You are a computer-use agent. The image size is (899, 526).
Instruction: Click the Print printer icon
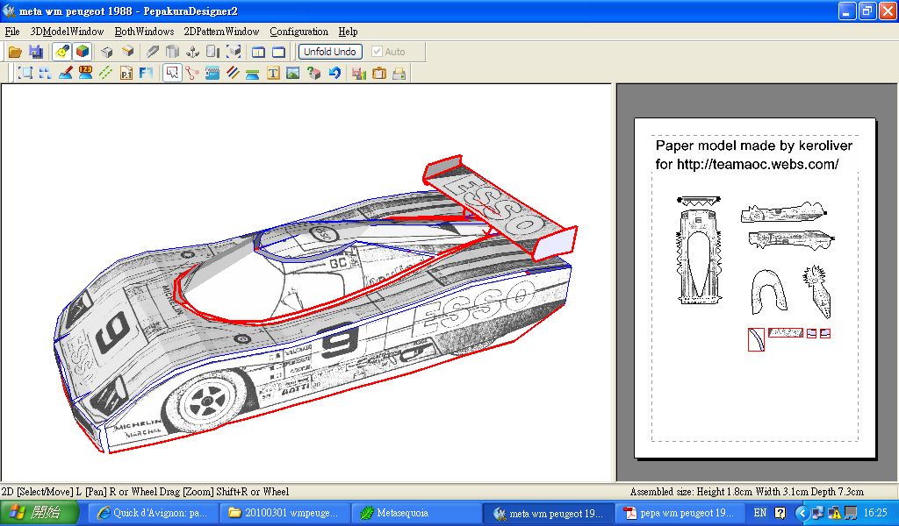click(x=399, y=74)
